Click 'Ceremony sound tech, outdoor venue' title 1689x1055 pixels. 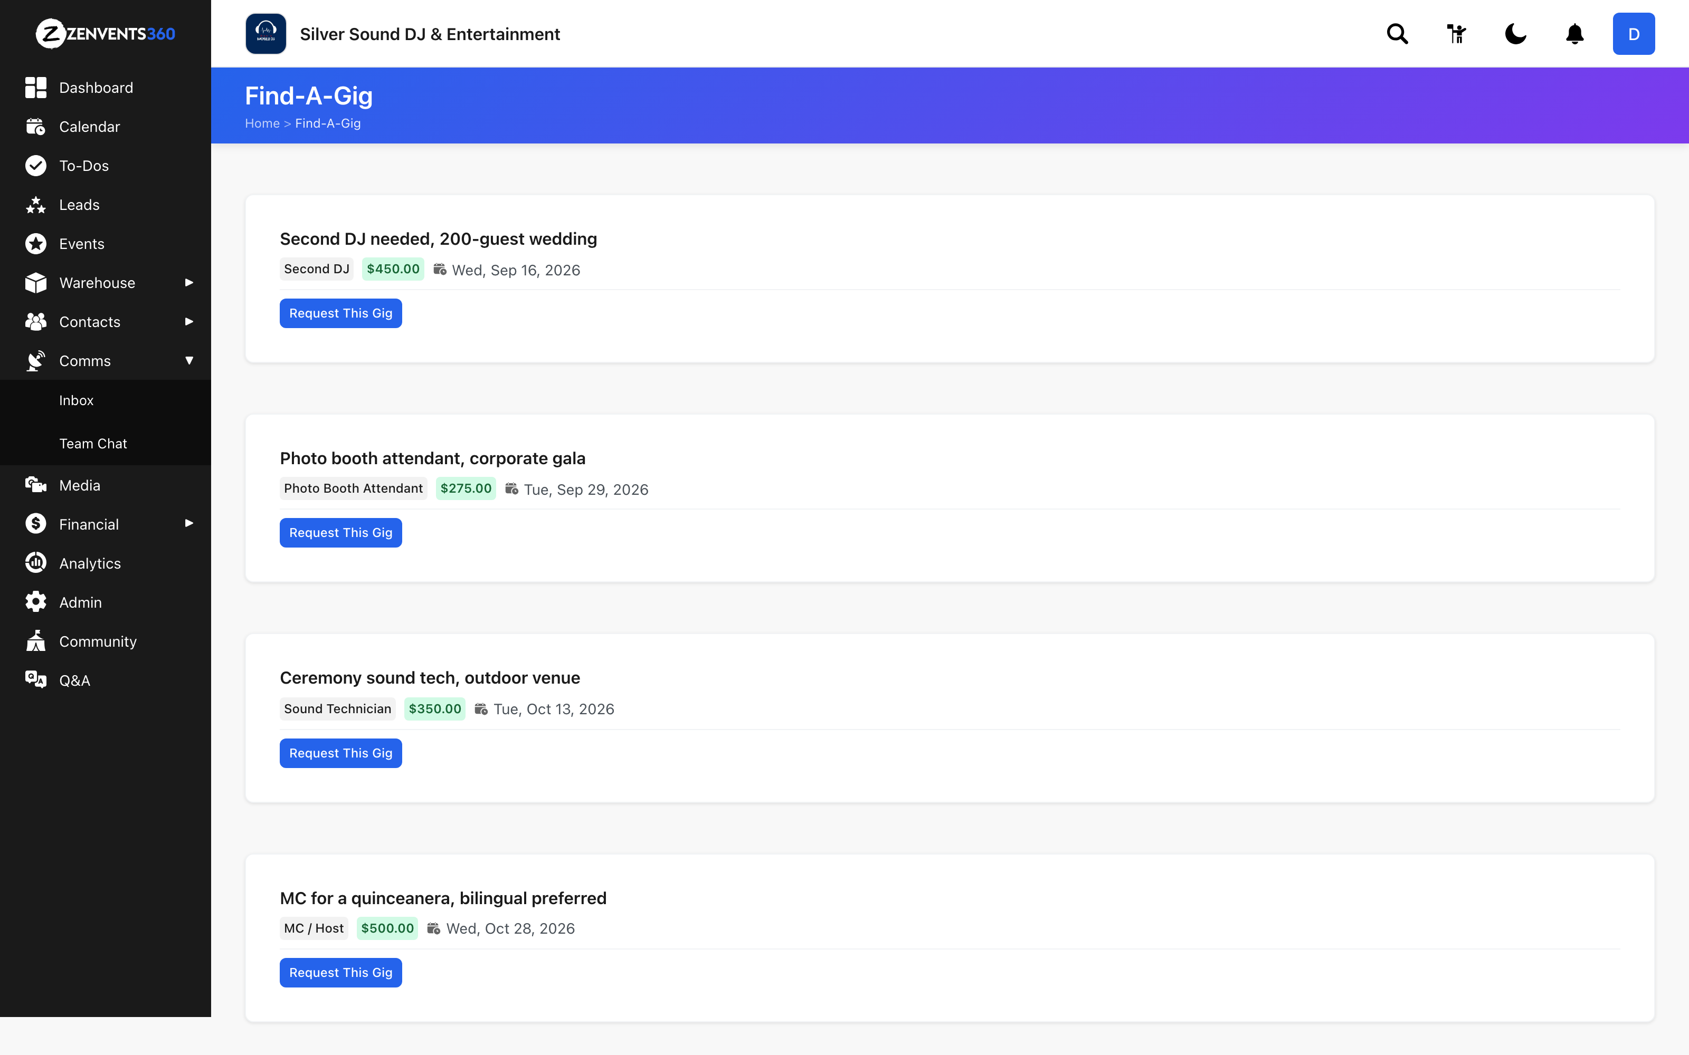click(430, 677)
